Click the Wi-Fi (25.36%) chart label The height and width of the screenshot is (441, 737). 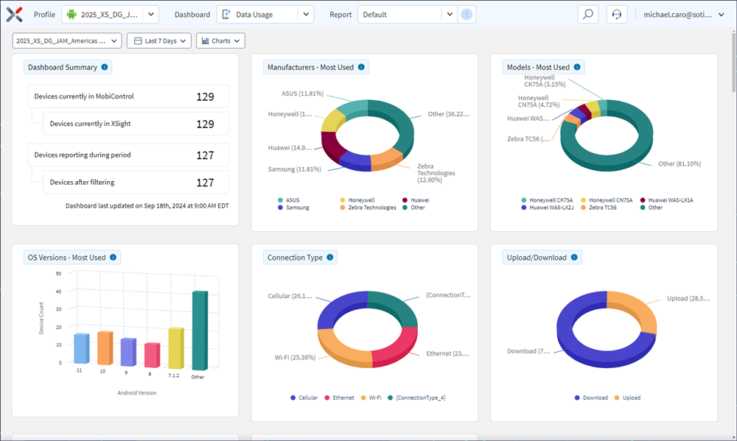click(295, 357)
